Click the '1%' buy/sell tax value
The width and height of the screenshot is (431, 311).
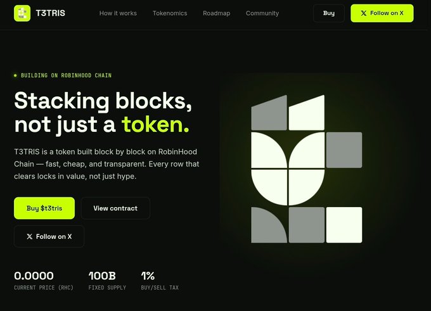pos(148,276)
